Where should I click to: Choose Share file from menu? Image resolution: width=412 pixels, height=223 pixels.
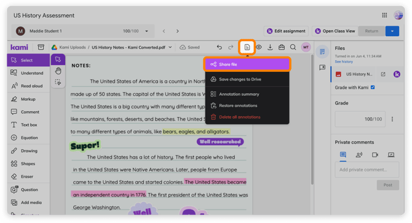[247, 65]
